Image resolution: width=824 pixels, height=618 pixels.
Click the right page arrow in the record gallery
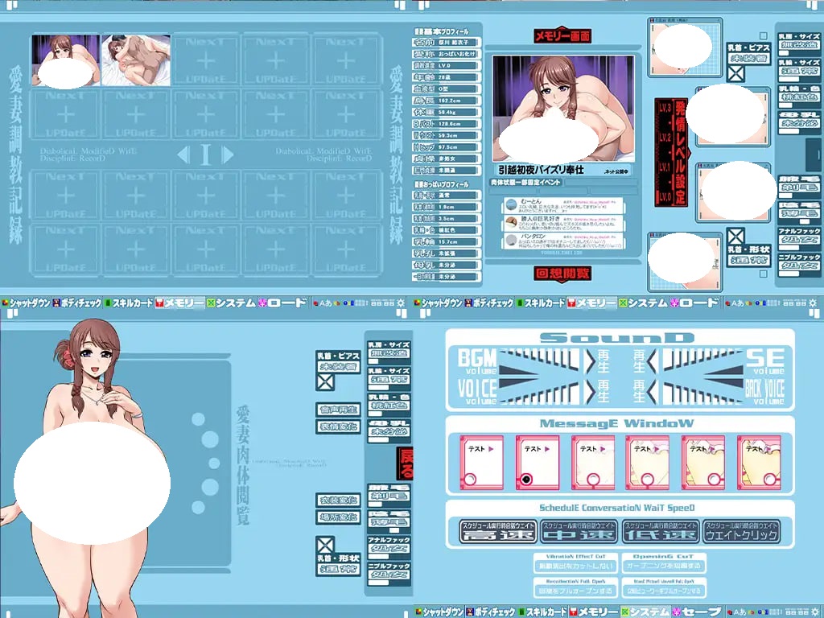tap(228, 154)
